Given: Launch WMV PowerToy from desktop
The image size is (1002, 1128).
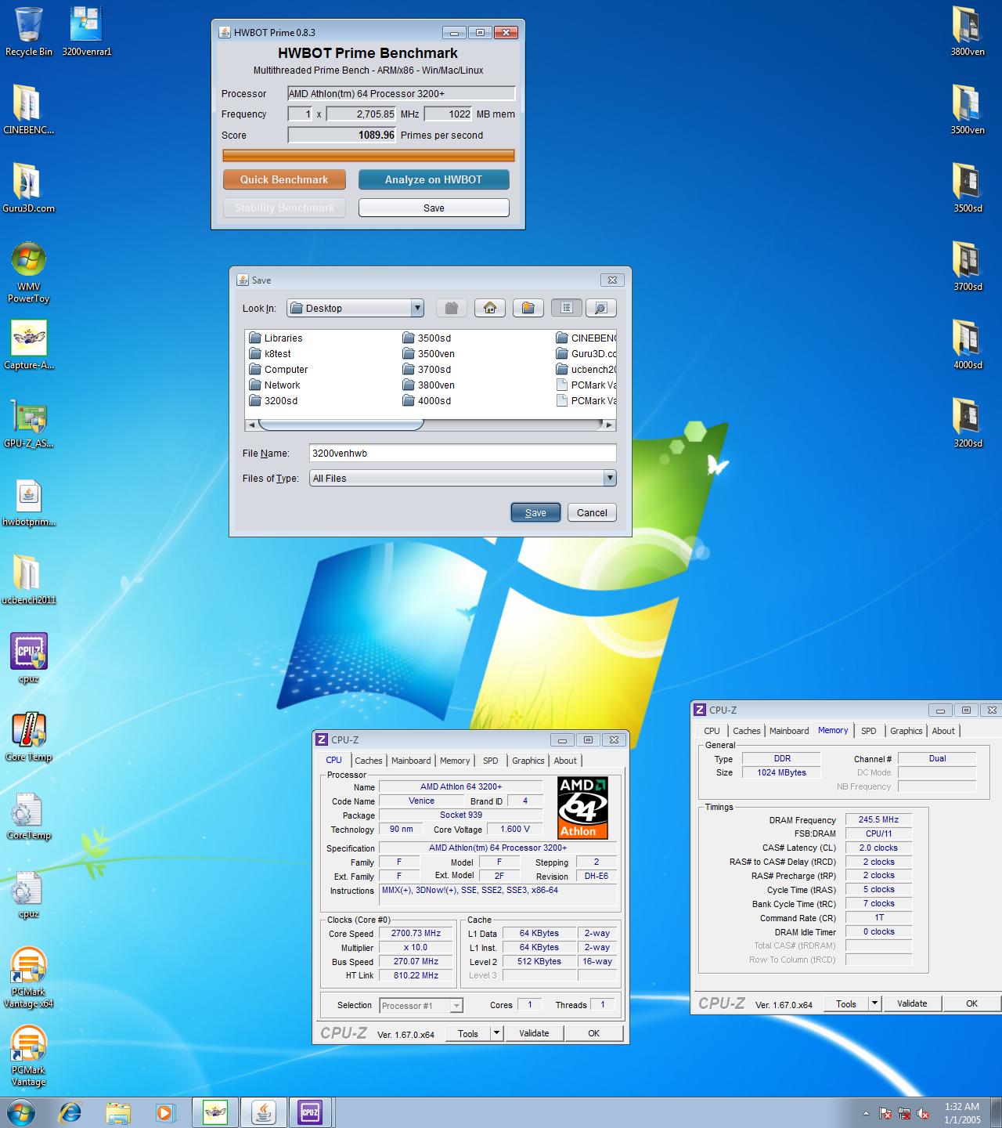Looking at the screenshot, I should click(28, 272).
